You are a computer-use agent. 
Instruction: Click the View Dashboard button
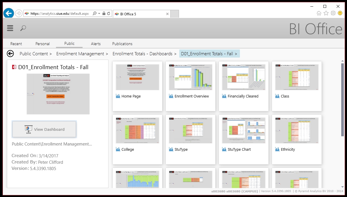(x=44, y=129)
